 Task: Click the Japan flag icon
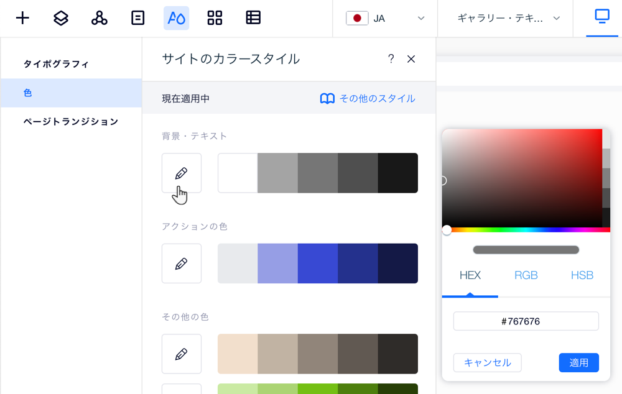(x=357, y=18)
